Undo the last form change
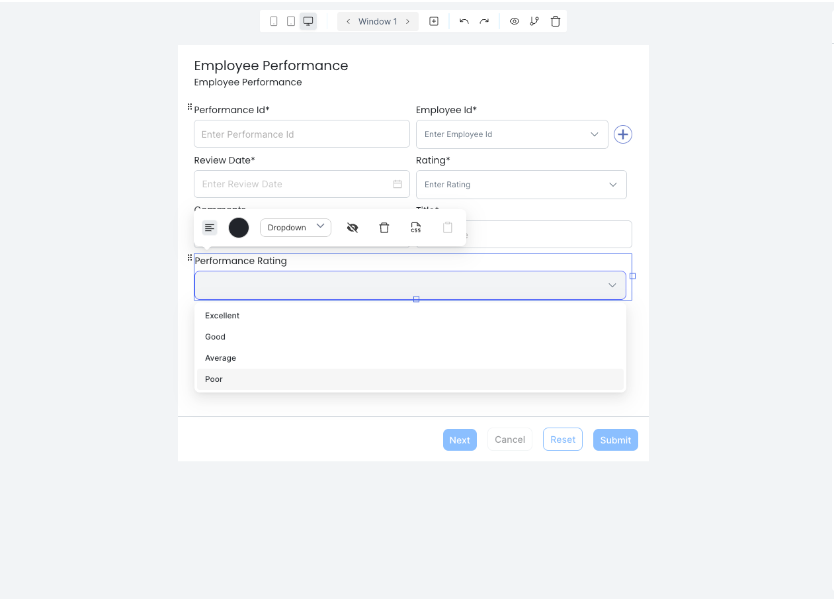This screenshot has height=599, width=834. click(464, 21)
